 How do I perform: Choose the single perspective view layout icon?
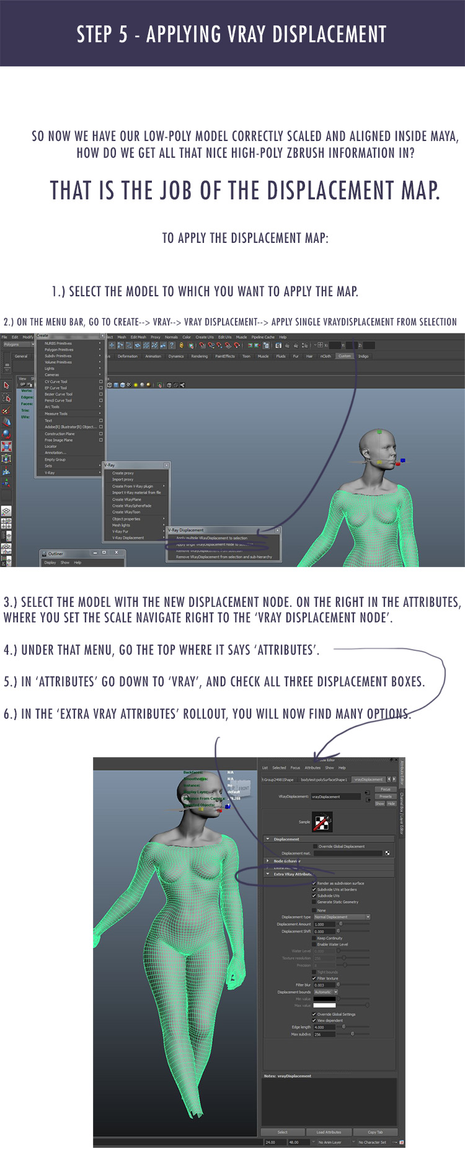pyautogui.click(x=6, y=510)
